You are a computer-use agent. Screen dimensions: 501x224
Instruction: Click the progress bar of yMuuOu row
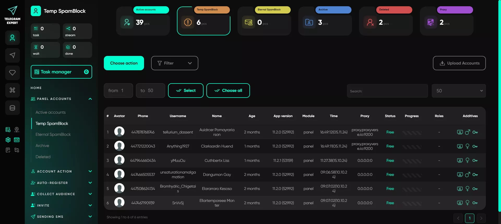[x=412, y=161]
